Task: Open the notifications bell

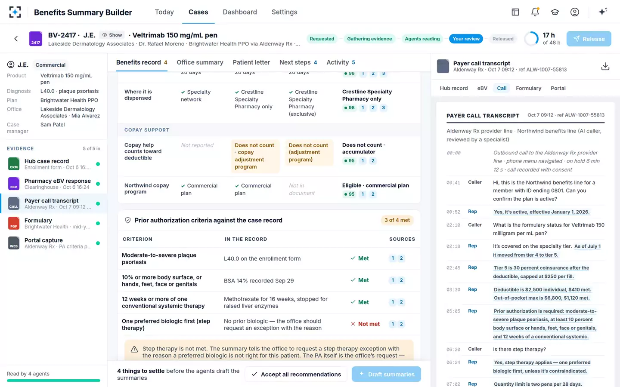Action: [535, 12]
